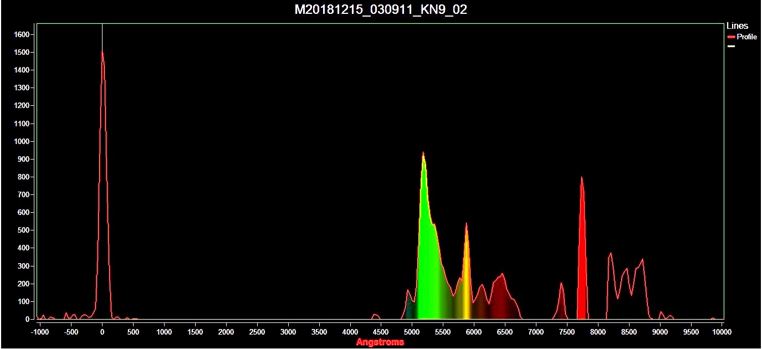Click the chart title M20181215_030911_KN9_02
The width and height of the screenshot is (762, 349).
(x=380, y=9)
